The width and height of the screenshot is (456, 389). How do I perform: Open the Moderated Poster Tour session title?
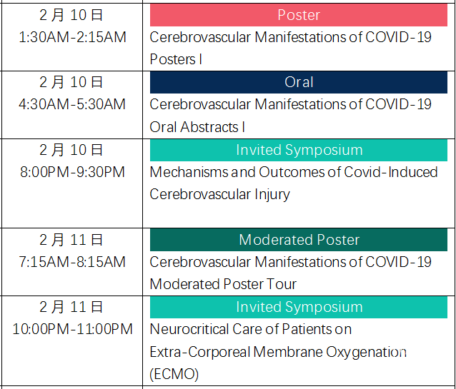pos(290,273)
